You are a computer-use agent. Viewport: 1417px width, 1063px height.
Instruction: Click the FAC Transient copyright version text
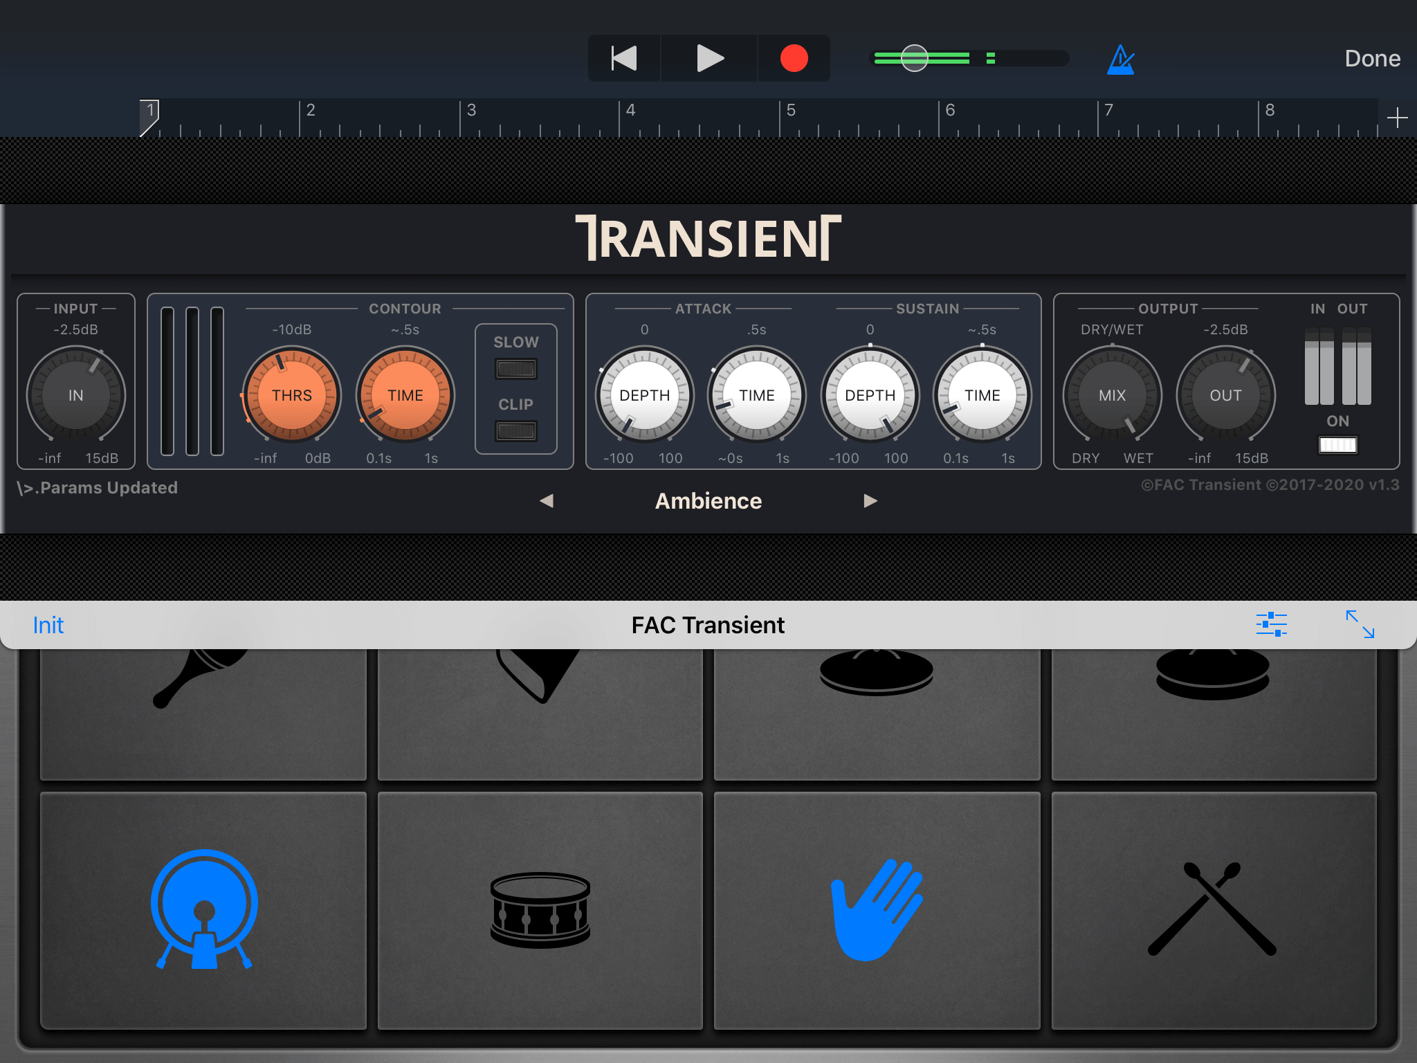1270,484
